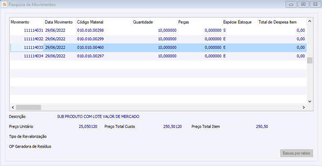Screen dimensions: 322x166
Task: Select movement row 111114031
Action: 158,30
